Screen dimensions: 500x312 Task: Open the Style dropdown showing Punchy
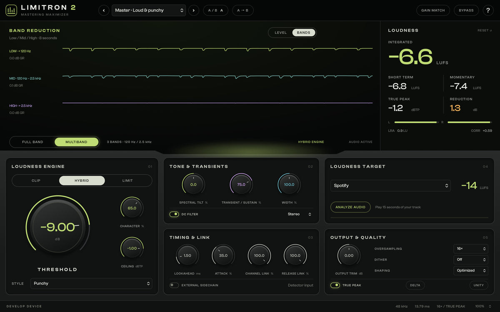coord(91,283)
